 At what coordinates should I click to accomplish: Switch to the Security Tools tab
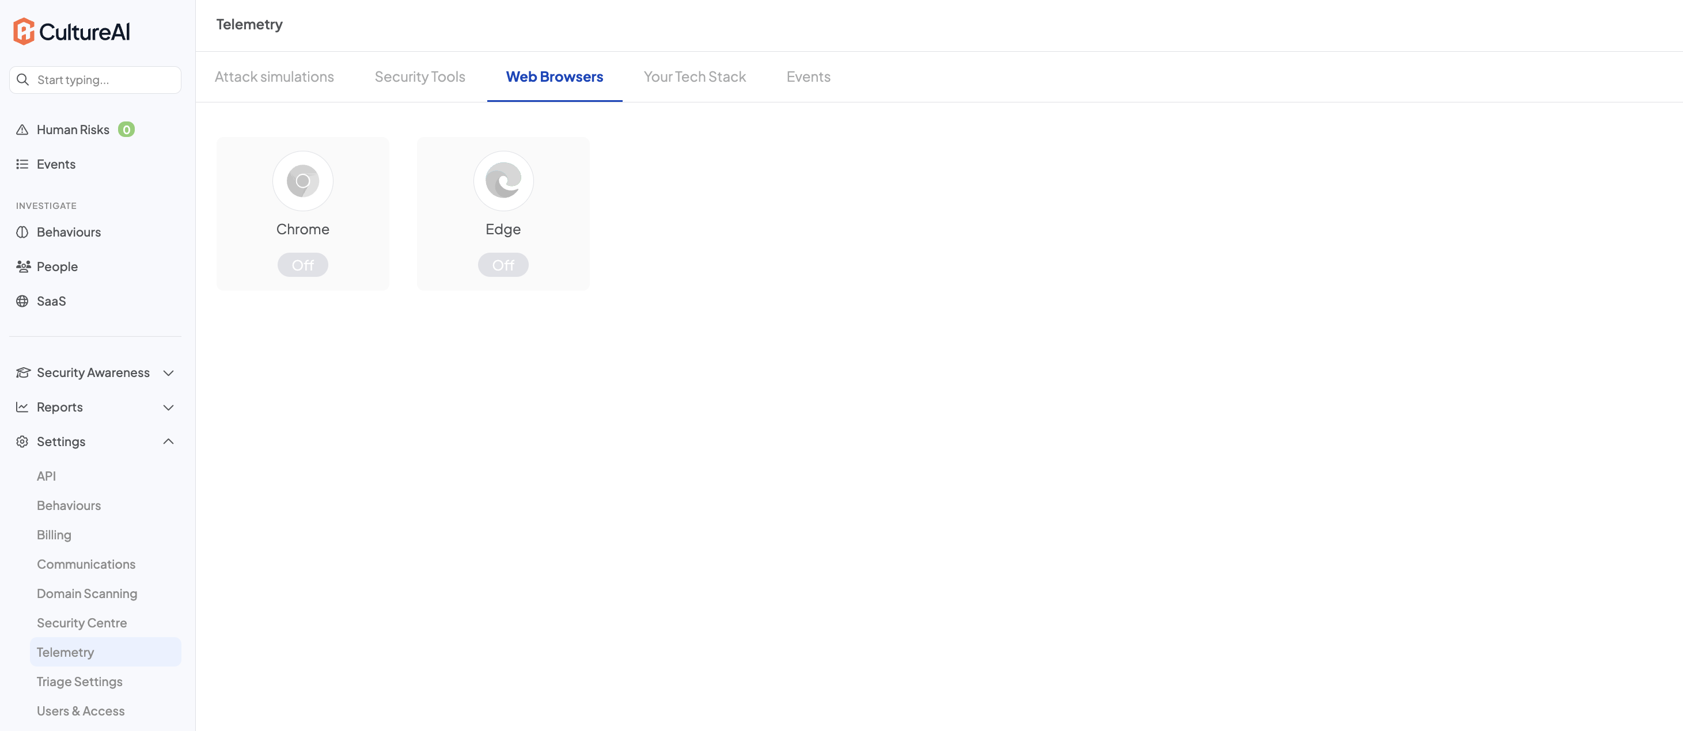(419, 77)
